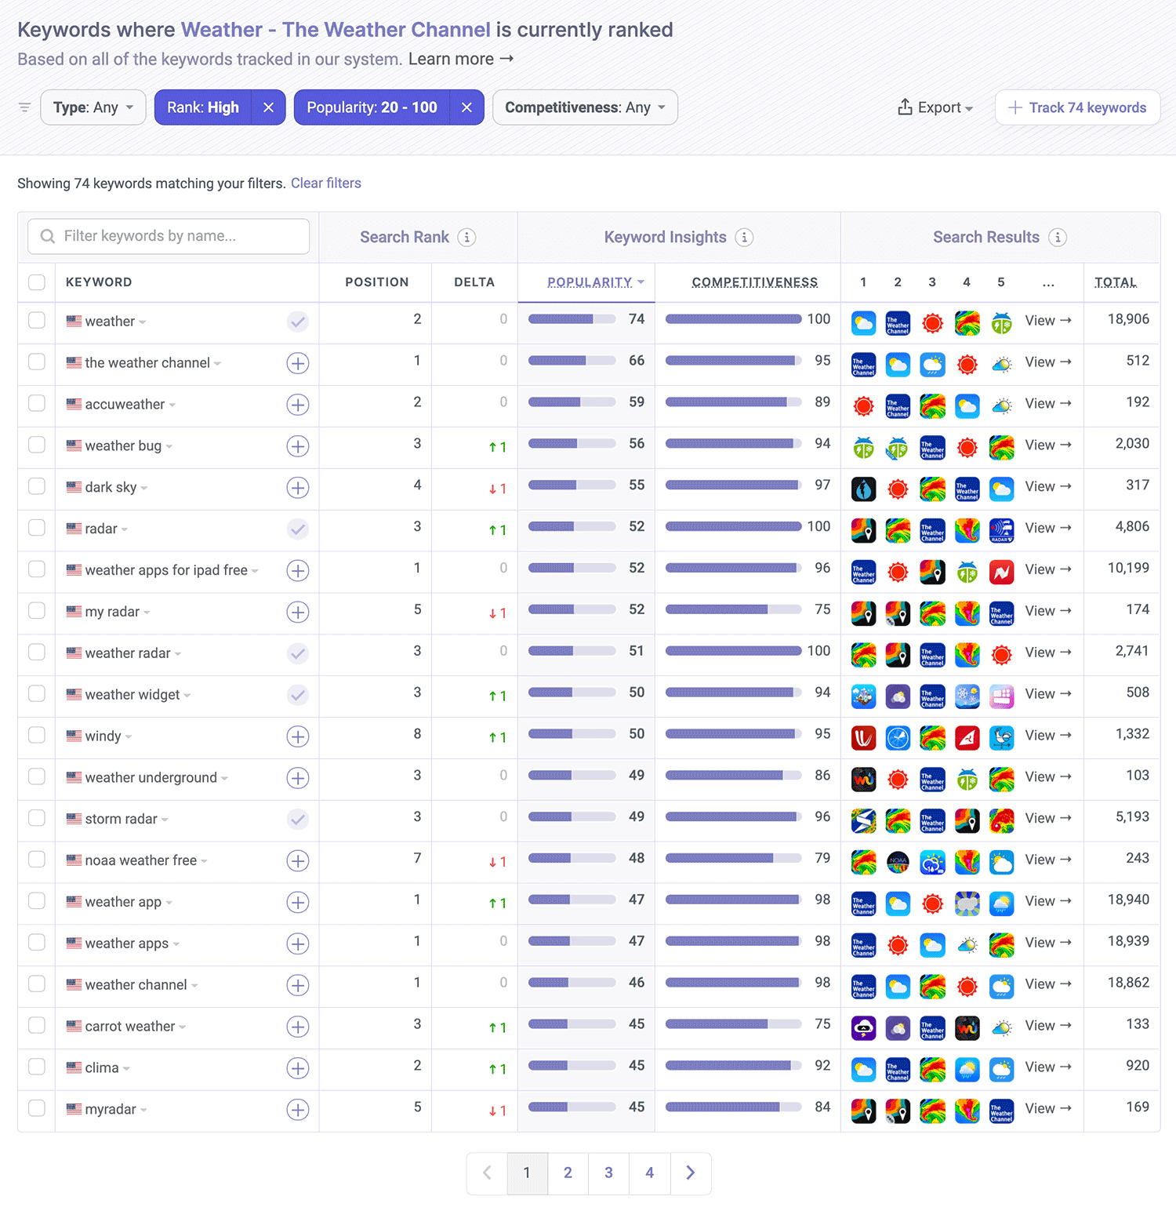Expand 'weather channel' keyword dropdown arrow
The height and width of the screenshot is (1218, 1176).
click(x=194, y=986)
